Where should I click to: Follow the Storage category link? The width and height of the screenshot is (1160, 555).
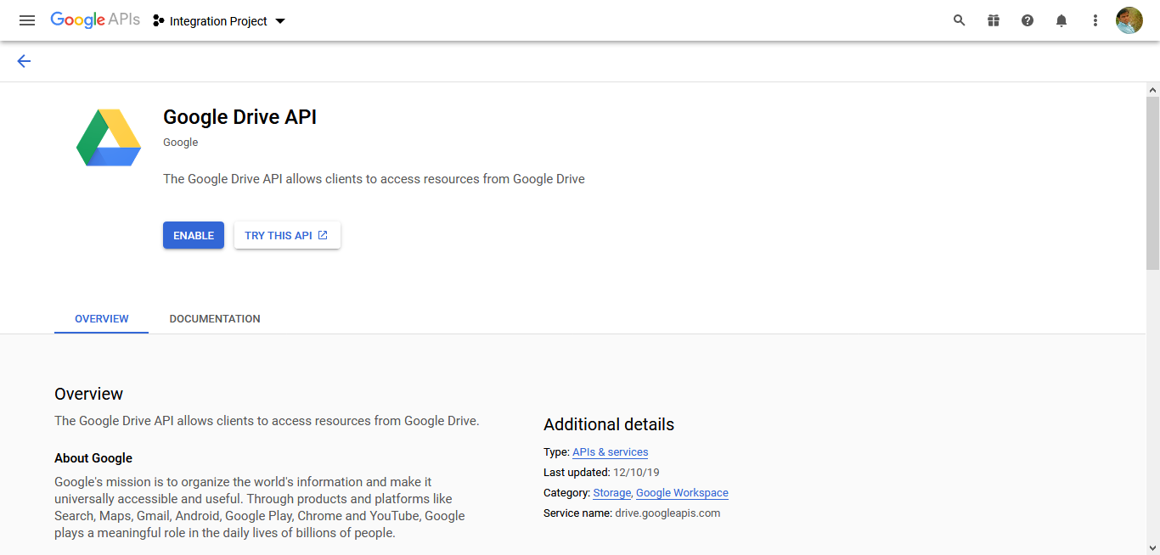tap(611, 493)
